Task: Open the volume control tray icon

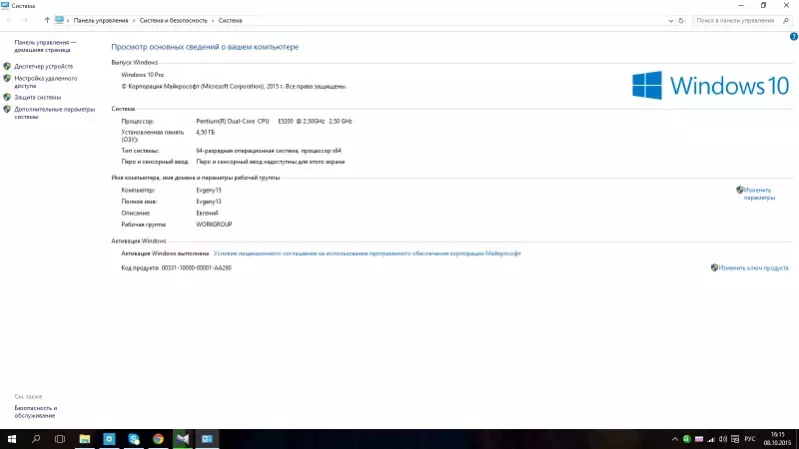Action: (722, 439)
